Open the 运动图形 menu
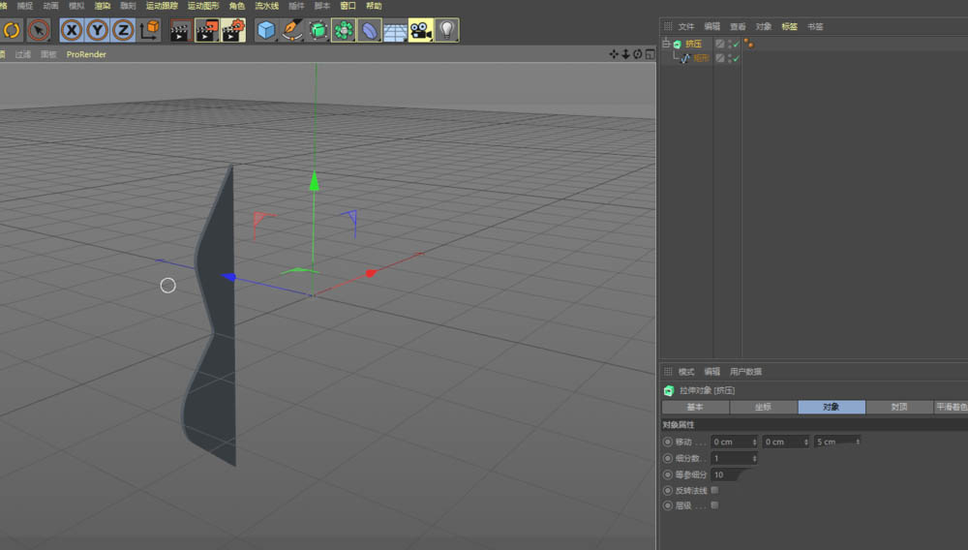968x550 pixels. pyautogui.click(x=203, y=6)
